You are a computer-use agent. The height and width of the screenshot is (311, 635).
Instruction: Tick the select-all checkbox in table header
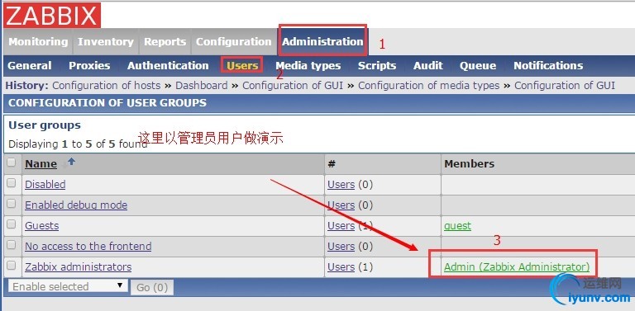(x=12, y=162)
